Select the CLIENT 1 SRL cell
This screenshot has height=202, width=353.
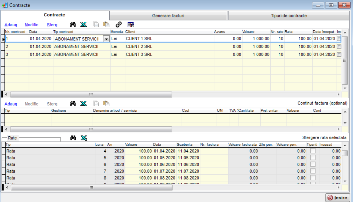[x=169, y=39]
